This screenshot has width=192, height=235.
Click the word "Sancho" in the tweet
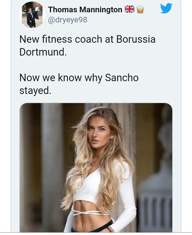tap(122, 78)
